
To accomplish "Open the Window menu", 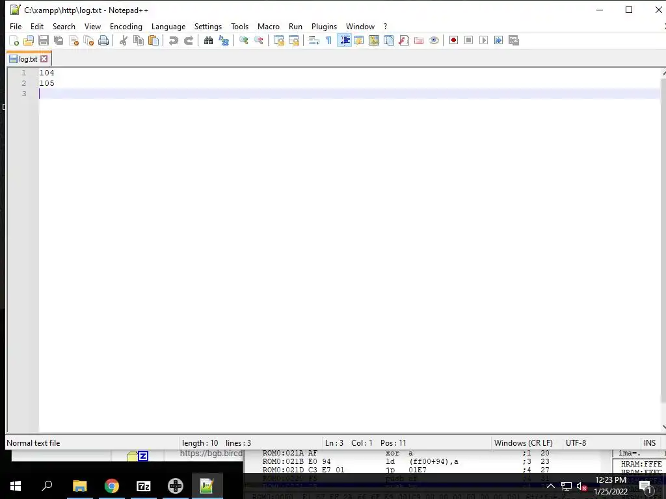I will [360, 26].
